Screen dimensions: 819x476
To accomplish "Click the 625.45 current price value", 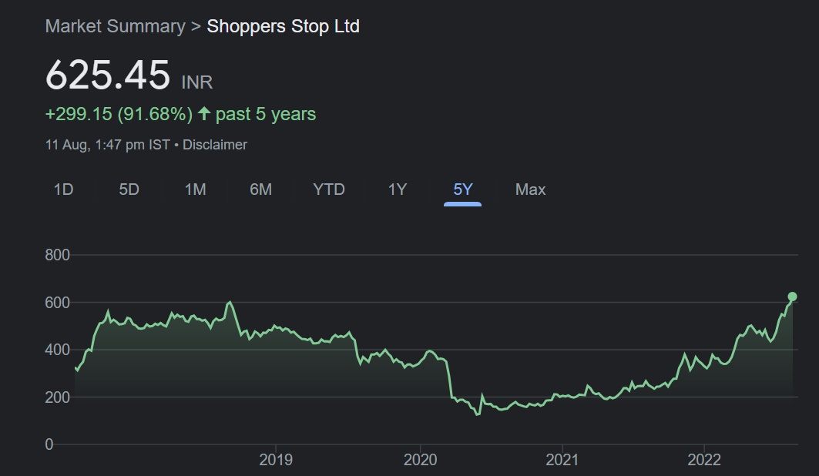I will coord(108,75).
